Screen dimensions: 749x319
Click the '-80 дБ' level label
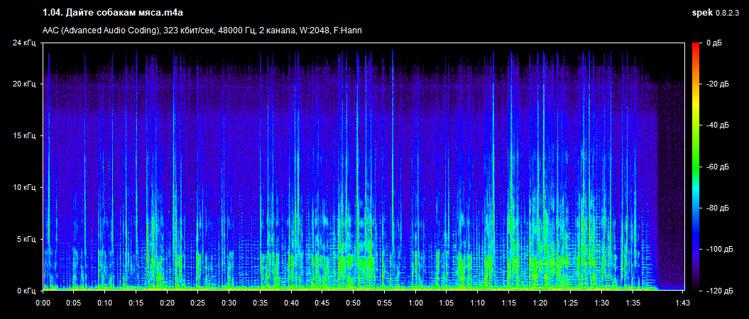pyautogui.click(x=716, y=208)
